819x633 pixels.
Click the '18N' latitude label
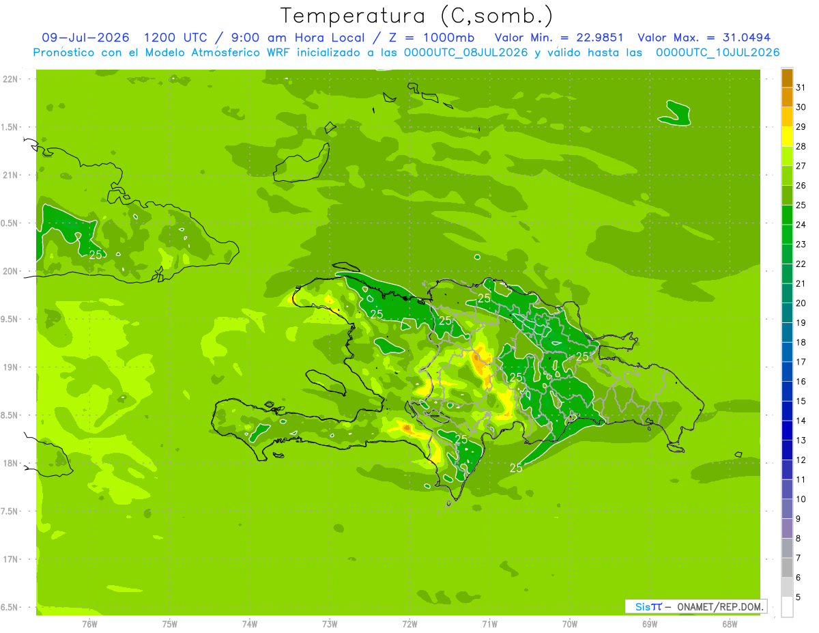11,463
